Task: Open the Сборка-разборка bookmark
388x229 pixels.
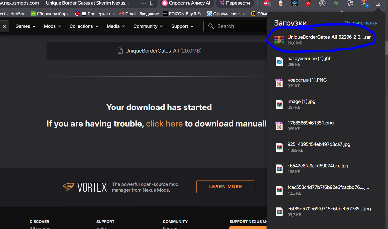Action: (x=51, y=14)
